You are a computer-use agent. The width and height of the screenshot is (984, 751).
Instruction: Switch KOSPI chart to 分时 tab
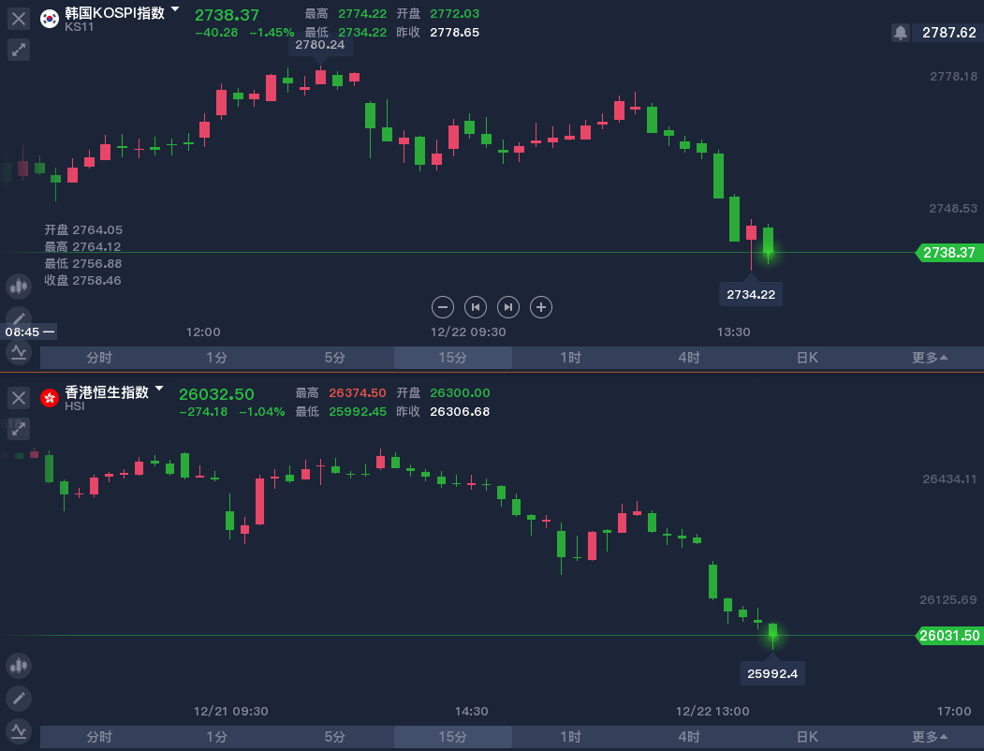tap(99, 358)
